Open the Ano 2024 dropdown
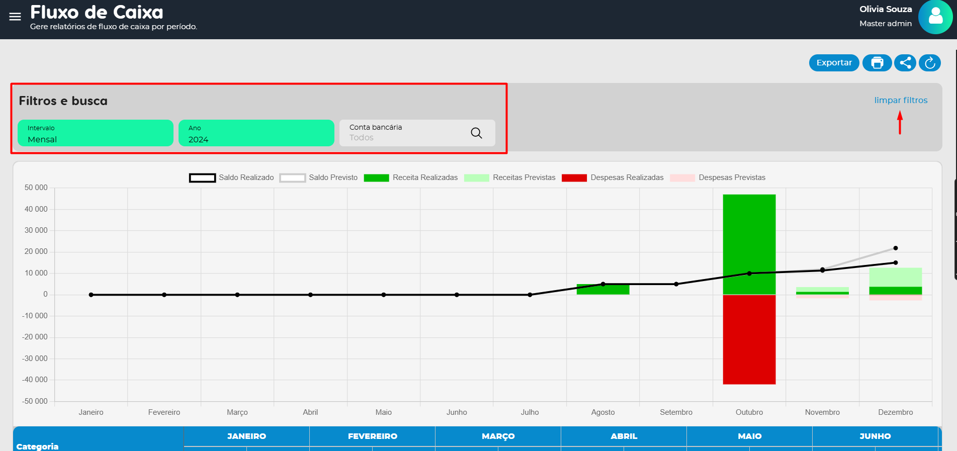 pyautogui.click(x=256, y=133)
